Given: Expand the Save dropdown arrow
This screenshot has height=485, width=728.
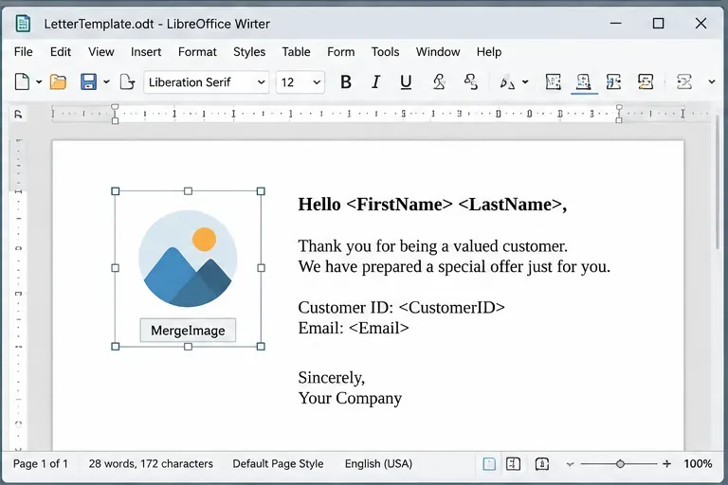Looking at the screenshot, I should pos(106,82).
